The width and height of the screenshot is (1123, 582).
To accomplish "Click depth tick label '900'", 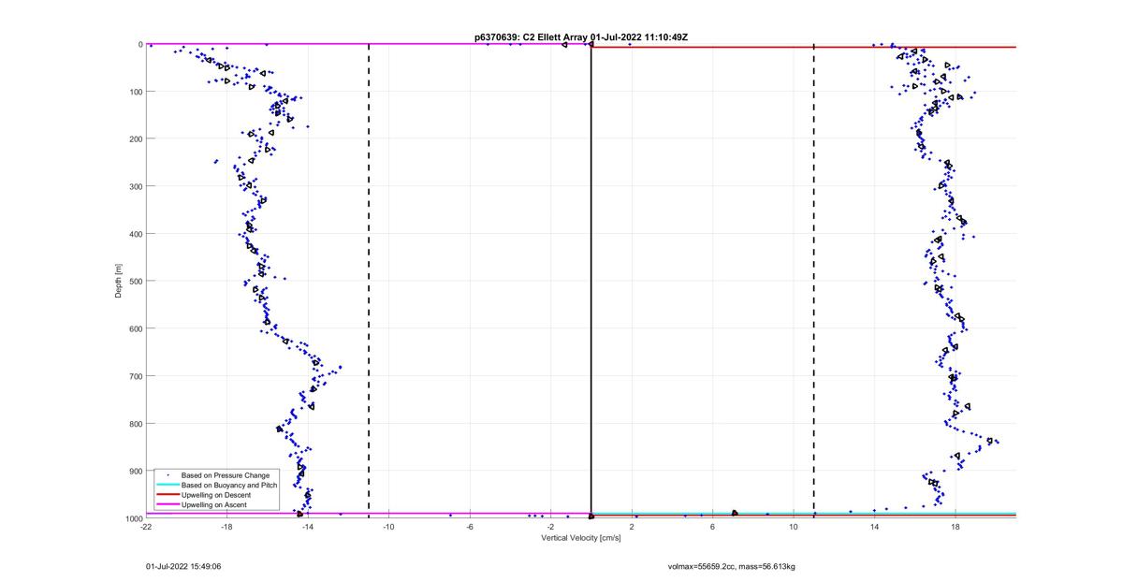I will [x=136, y=471].
